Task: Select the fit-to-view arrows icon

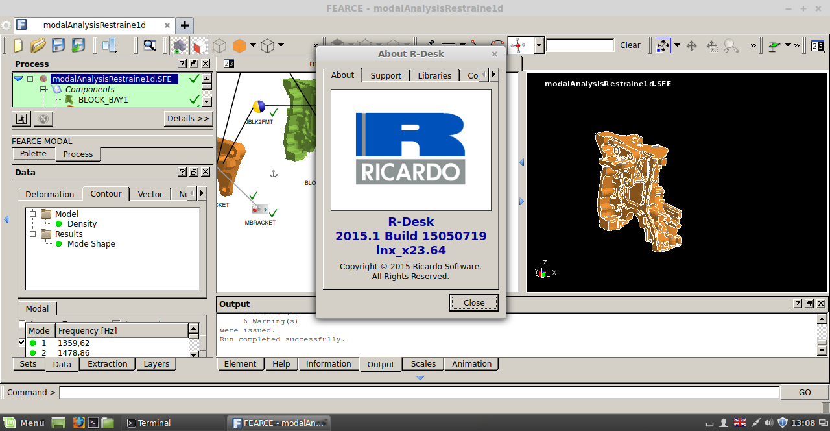Action: [663, 45]
